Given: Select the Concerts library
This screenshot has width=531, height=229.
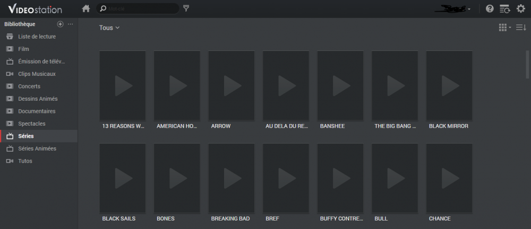Looking at the screenshot, I should click(x=39, y=86).
